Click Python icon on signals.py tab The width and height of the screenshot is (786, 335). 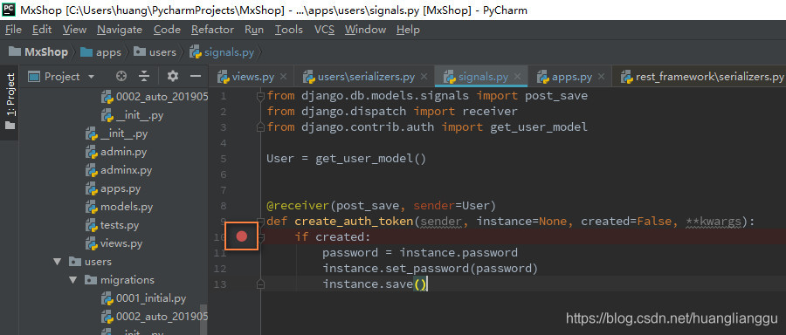click(x=449, y=77)
